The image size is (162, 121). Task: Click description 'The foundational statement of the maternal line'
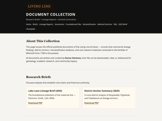[52, 97]
